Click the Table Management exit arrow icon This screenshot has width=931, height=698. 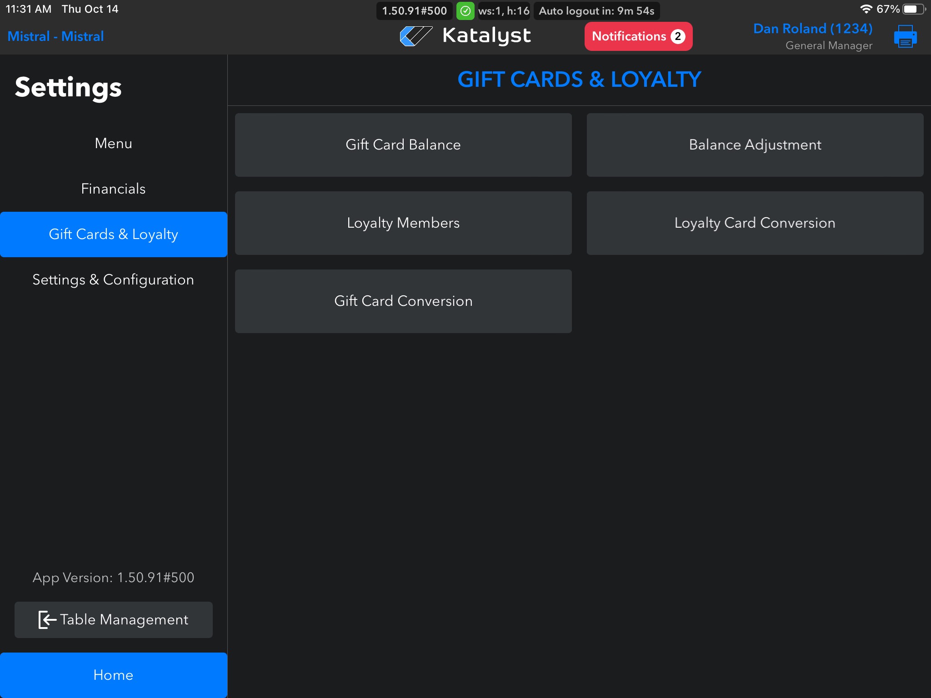[47, 619]
